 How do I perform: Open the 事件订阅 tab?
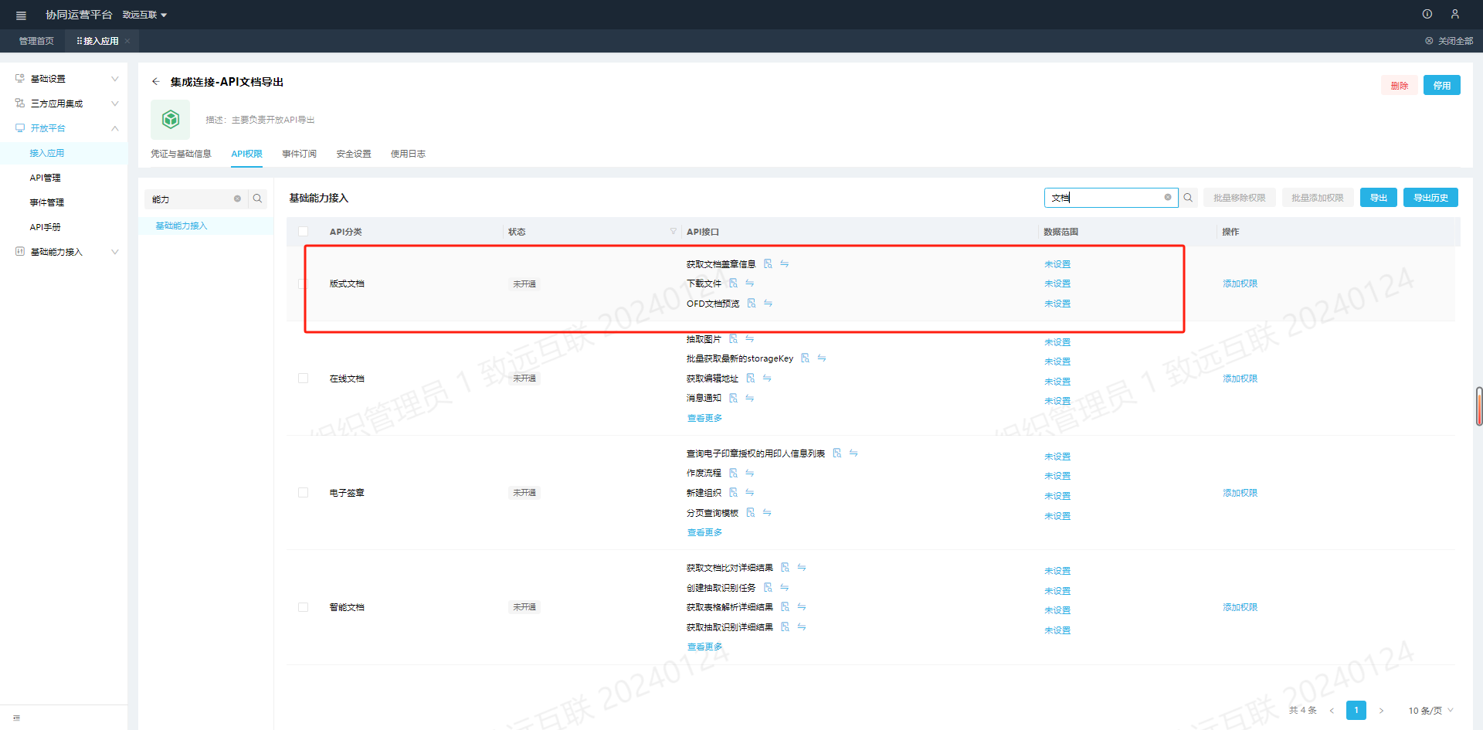click(299, 154)
